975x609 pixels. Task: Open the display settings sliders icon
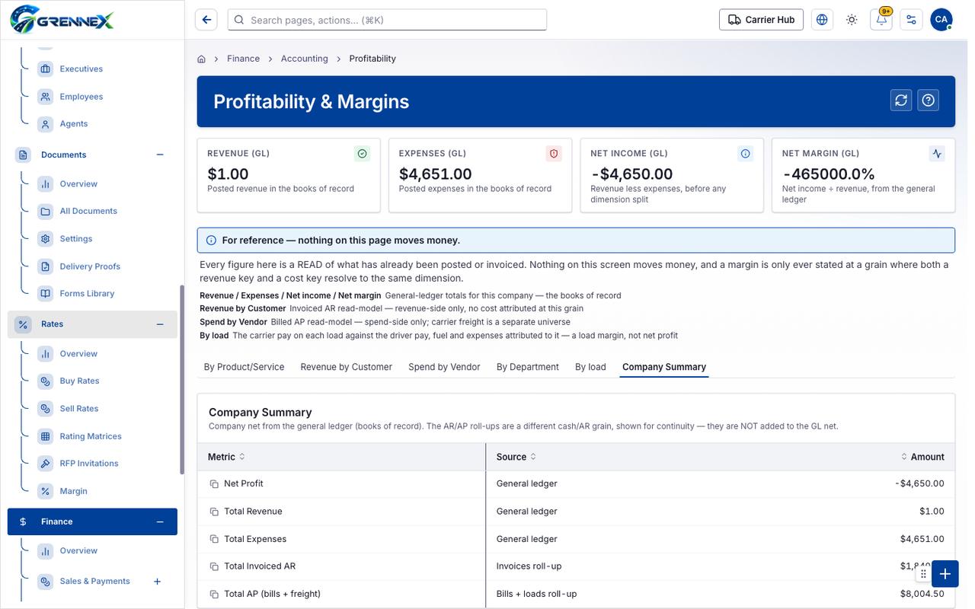pos(911,20)
